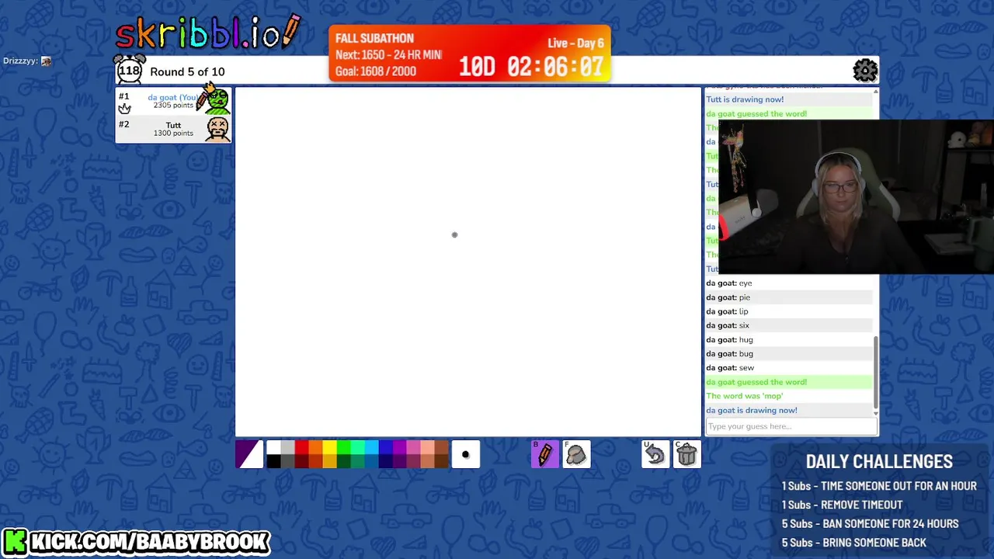994x559 pixels.
Task: Pick the black color swatch
Action: click(x=273, y=461)
